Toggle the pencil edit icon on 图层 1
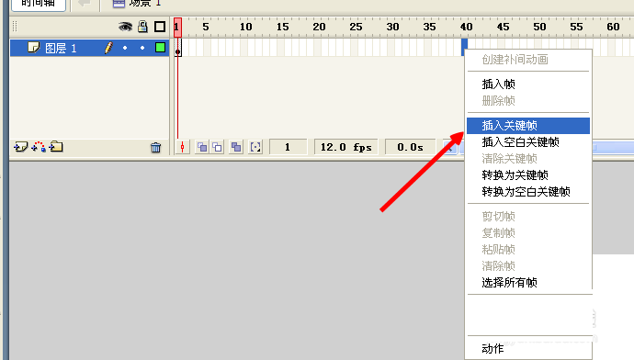Image resolution: width=634 pixels, height=360 pixels. point(108,48)
